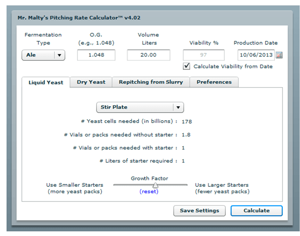Click the Liters of starter required label

tap(138, 161)
